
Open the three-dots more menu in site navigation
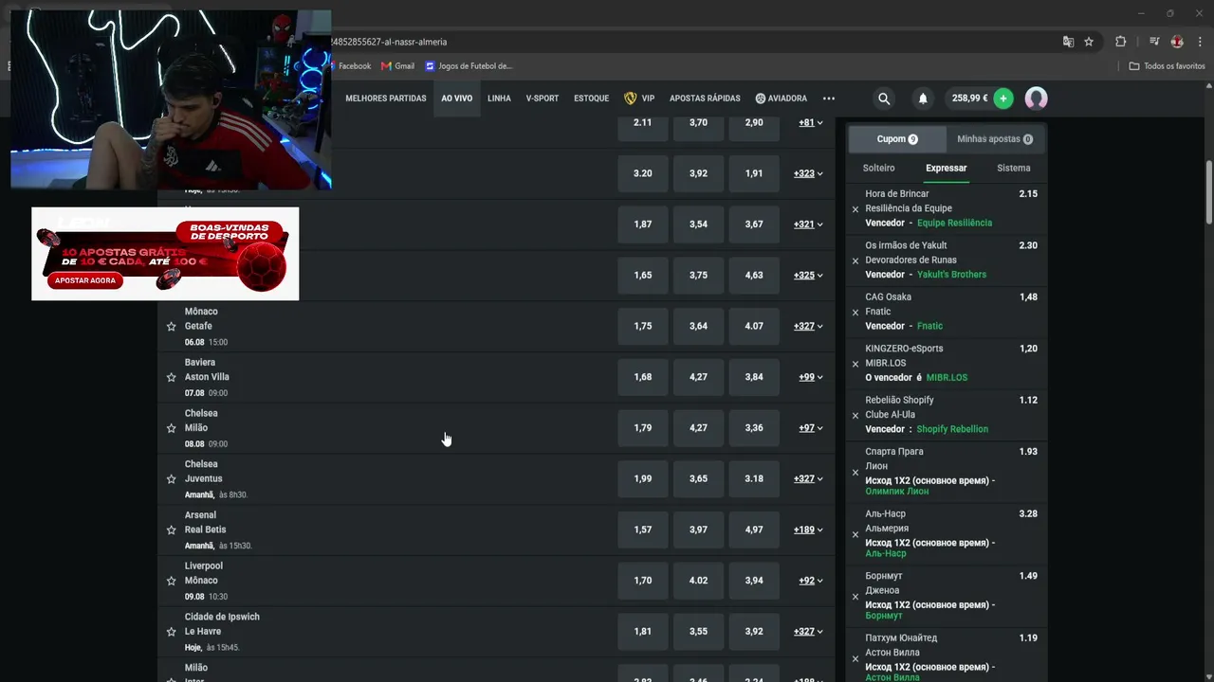(x=829, y=99)
